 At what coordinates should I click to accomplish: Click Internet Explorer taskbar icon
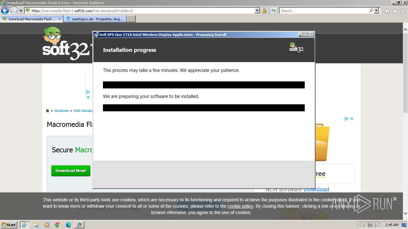24,225
